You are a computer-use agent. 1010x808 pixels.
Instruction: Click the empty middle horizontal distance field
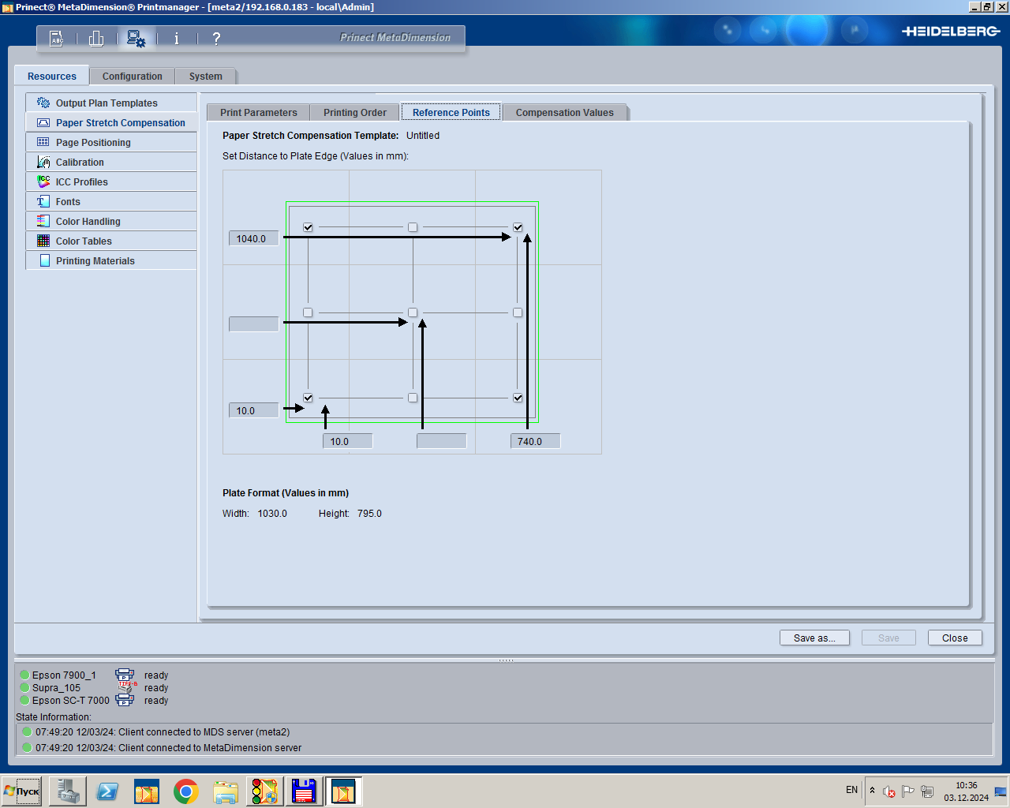click(441, 441)
